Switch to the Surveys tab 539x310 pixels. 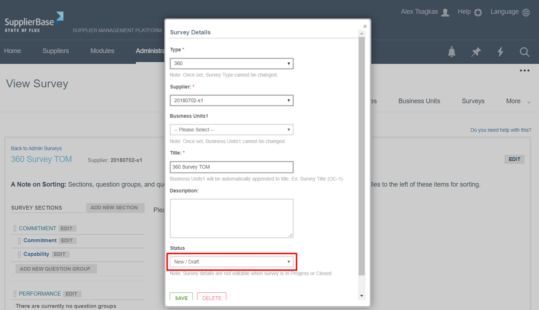tap(473, 101)
